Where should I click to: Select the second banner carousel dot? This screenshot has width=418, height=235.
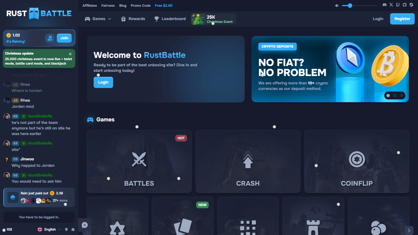click(x=395, y=96)
